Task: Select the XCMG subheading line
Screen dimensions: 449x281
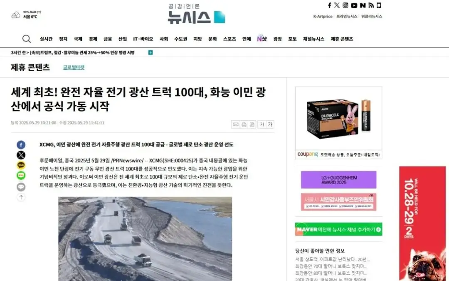Action: pos(136,144)
